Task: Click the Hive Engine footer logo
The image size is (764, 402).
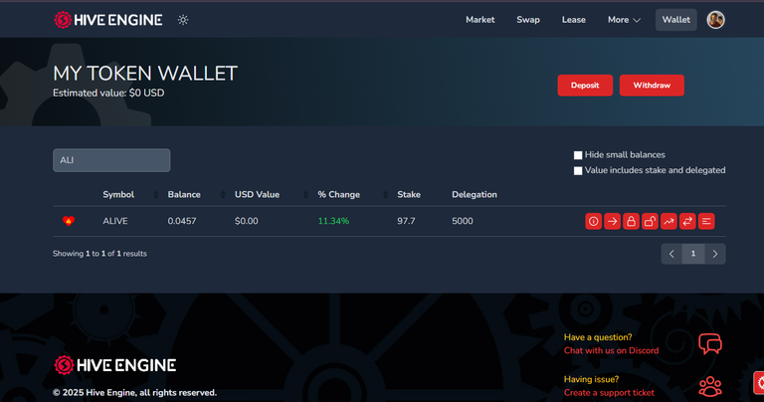Action: 115,365
